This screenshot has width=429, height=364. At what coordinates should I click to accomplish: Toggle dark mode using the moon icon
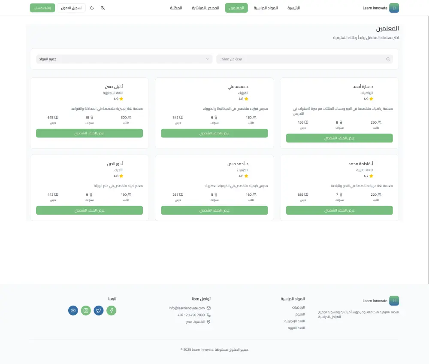pos(92,8)
